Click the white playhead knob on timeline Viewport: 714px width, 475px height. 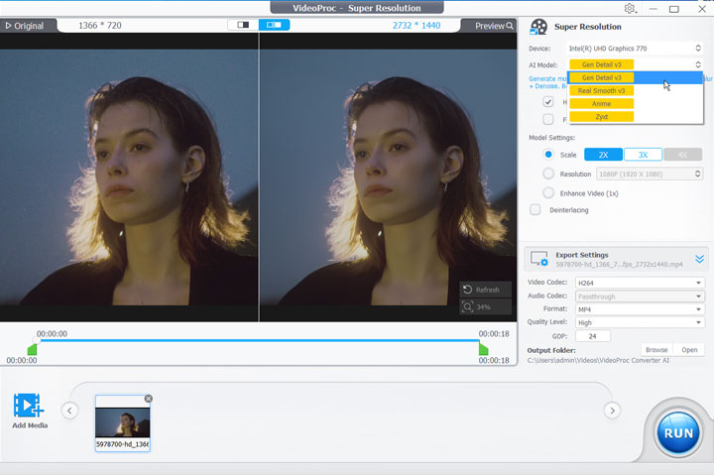37,340
